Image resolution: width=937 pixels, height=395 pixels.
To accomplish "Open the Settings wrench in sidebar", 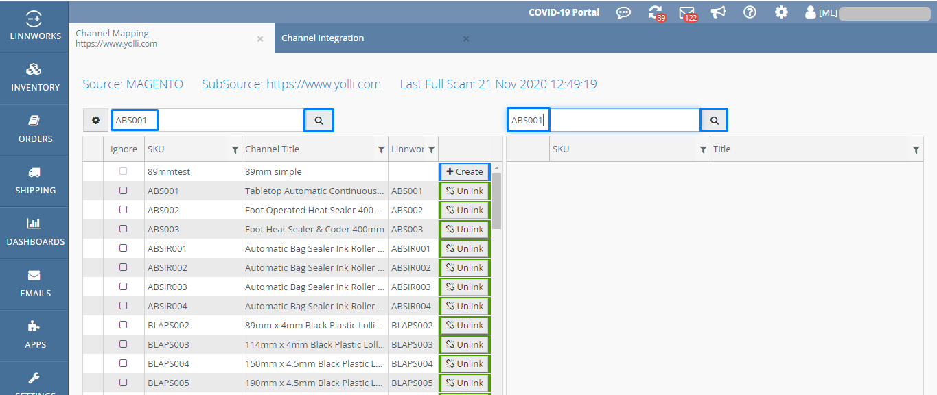I will (x=34, y=379).
